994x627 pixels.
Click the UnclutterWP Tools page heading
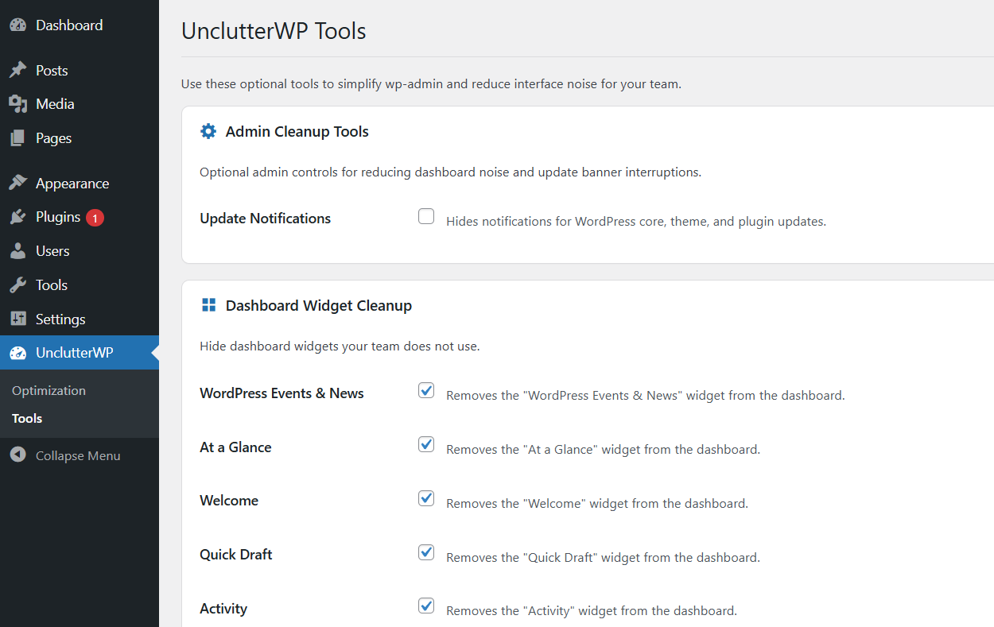(274, 31)
